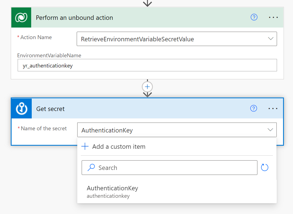Expand the Name of the secret dropdown

tap(270, 129)
